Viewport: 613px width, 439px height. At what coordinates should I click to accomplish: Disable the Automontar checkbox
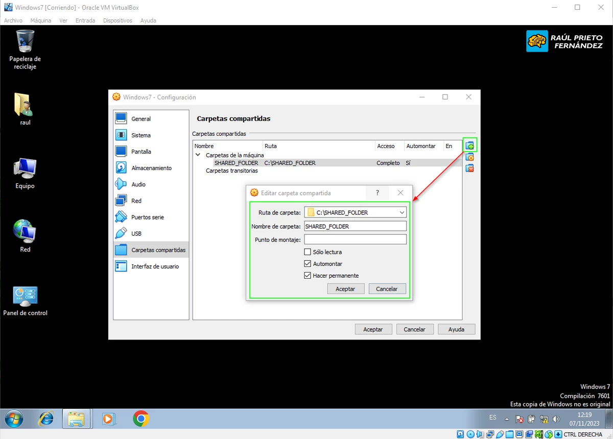pos(308,263)
